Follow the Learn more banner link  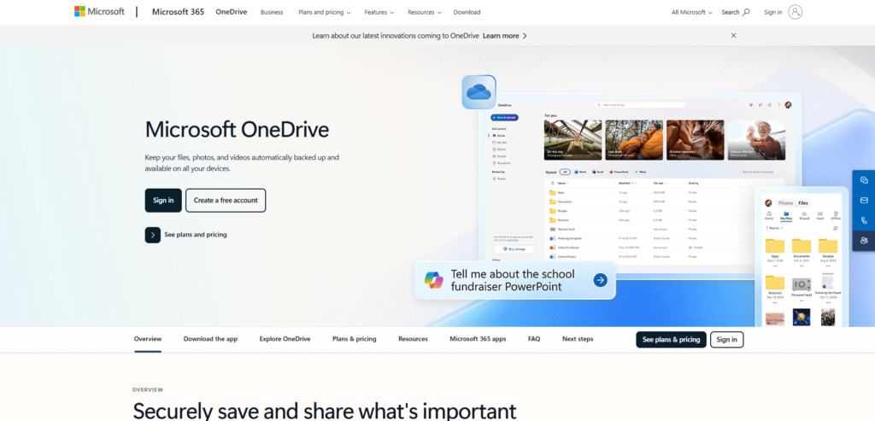[x=504, y=36]
